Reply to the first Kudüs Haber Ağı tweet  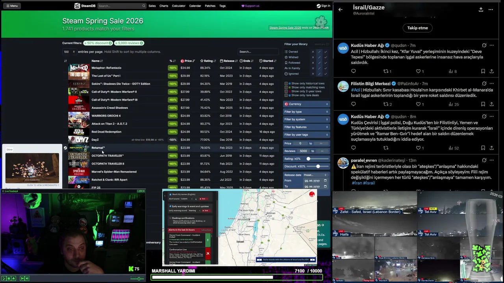tap(353, 71)
